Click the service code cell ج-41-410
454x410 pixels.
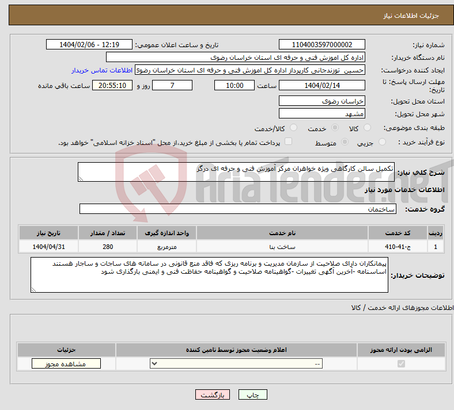click(398, 247)
